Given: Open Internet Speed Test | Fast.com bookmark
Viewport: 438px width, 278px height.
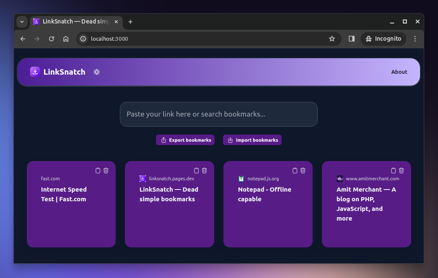Looking at the screenshot, I should point(64,194).
